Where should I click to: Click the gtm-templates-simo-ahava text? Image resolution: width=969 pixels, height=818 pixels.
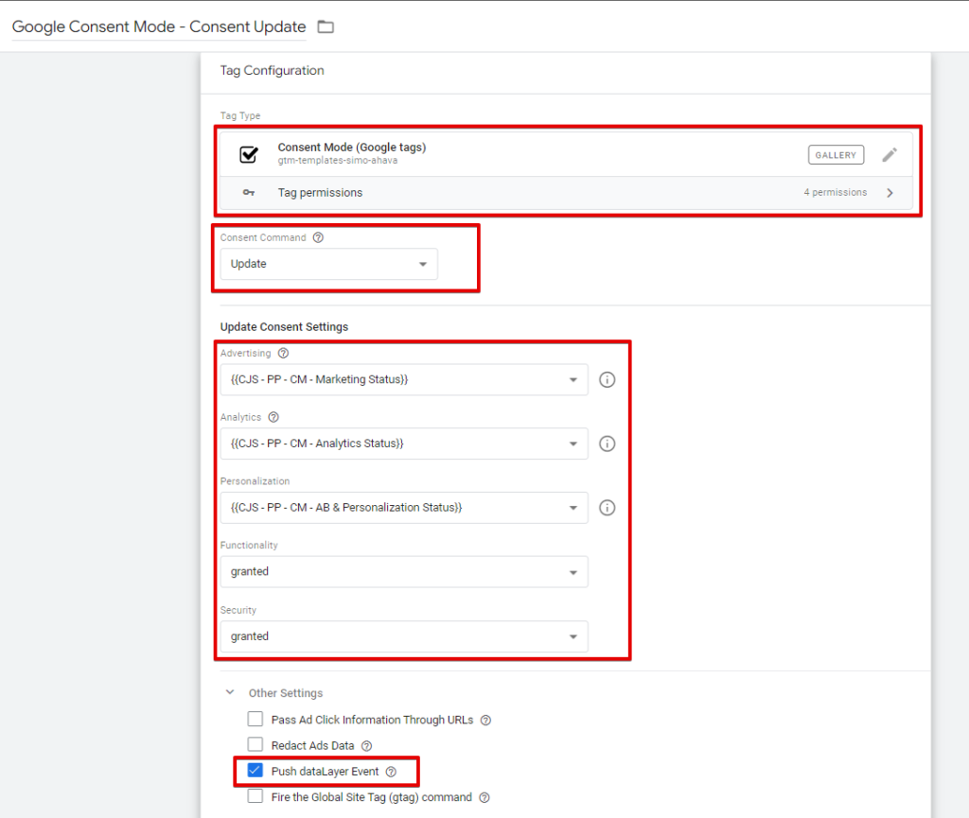[x=338, y=161]
